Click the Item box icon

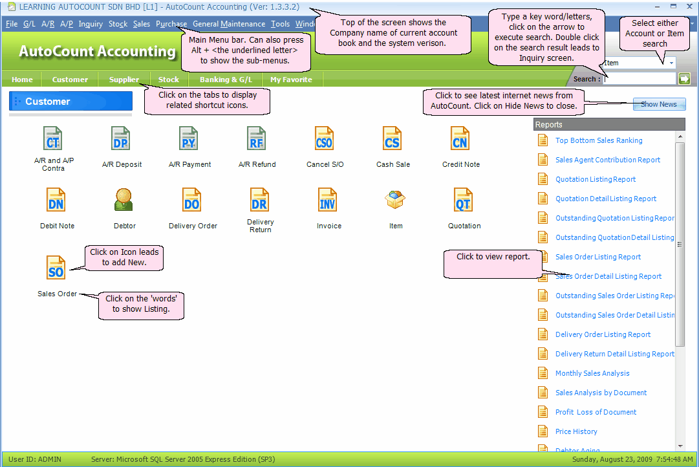pos(395,200)
